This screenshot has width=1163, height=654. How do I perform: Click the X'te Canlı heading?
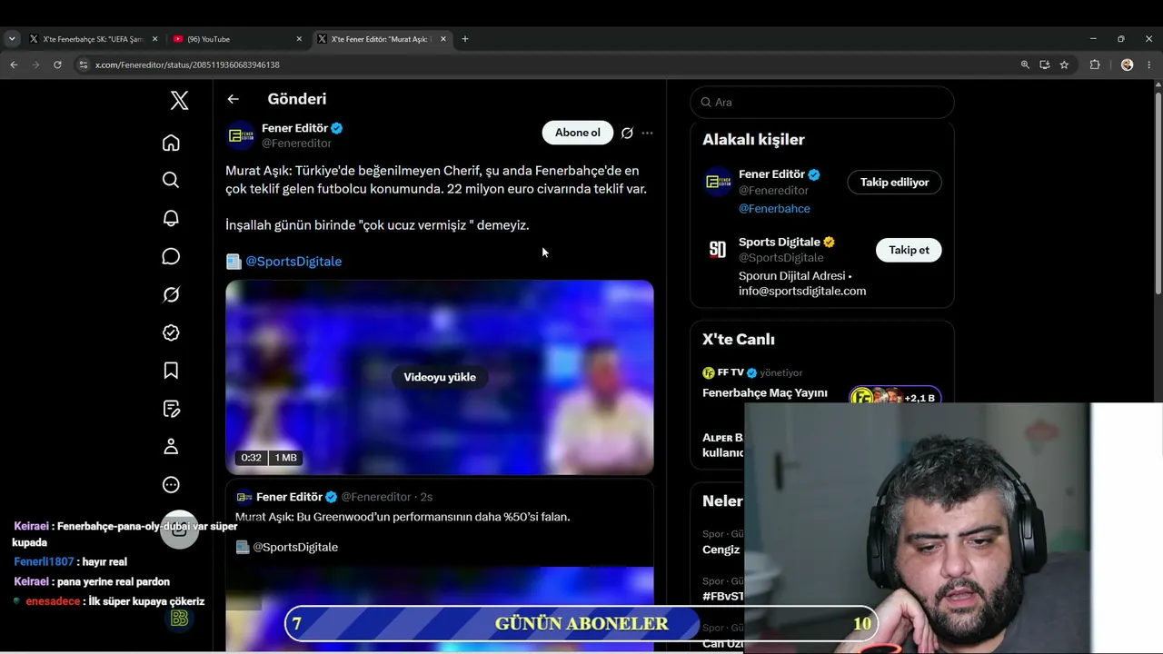739,340
